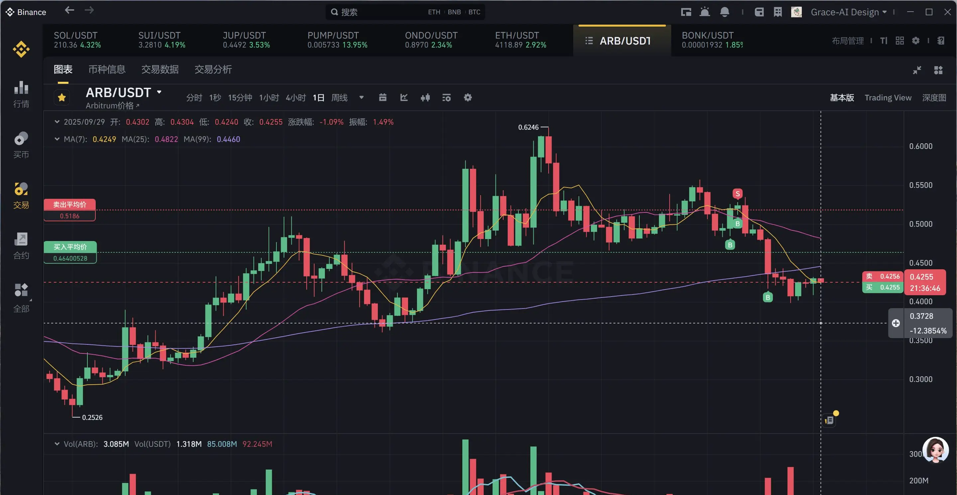Toggle the favorite star for ARB/USDT
This screenshot has width=957, height=495.
pos(62,97)
